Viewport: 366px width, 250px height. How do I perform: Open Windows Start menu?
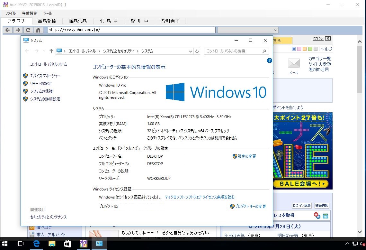pyautogui.click(x=5, y=244)
